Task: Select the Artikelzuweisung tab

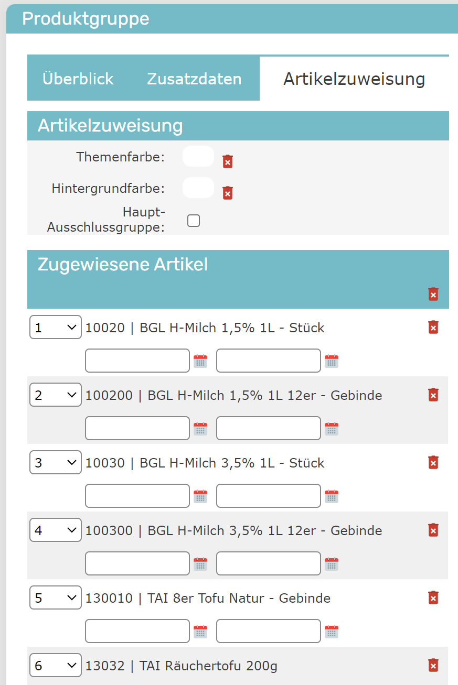Action: tap(354, 79)
